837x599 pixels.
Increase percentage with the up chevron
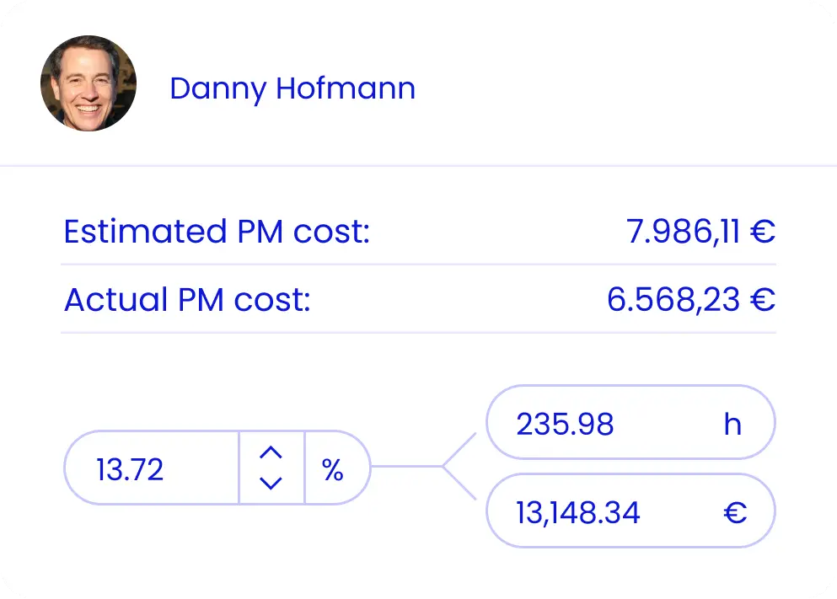tap(271, 453)
